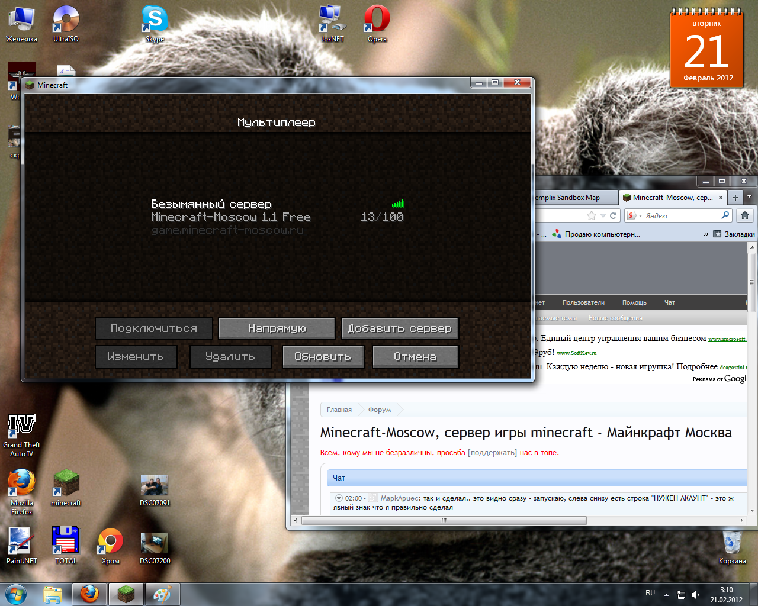758x606 pixels.
Task: Click the Форум breadcrumb link
Action: 379,410
